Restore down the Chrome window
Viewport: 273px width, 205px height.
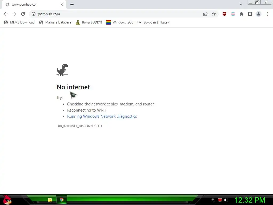(x=257, y=2)
